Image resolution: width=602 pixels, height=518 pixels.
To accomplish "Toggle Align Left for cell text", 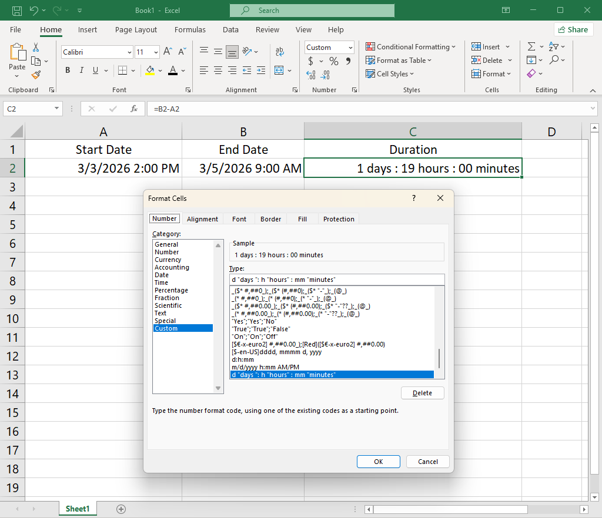I will click(x=204, y=70).
